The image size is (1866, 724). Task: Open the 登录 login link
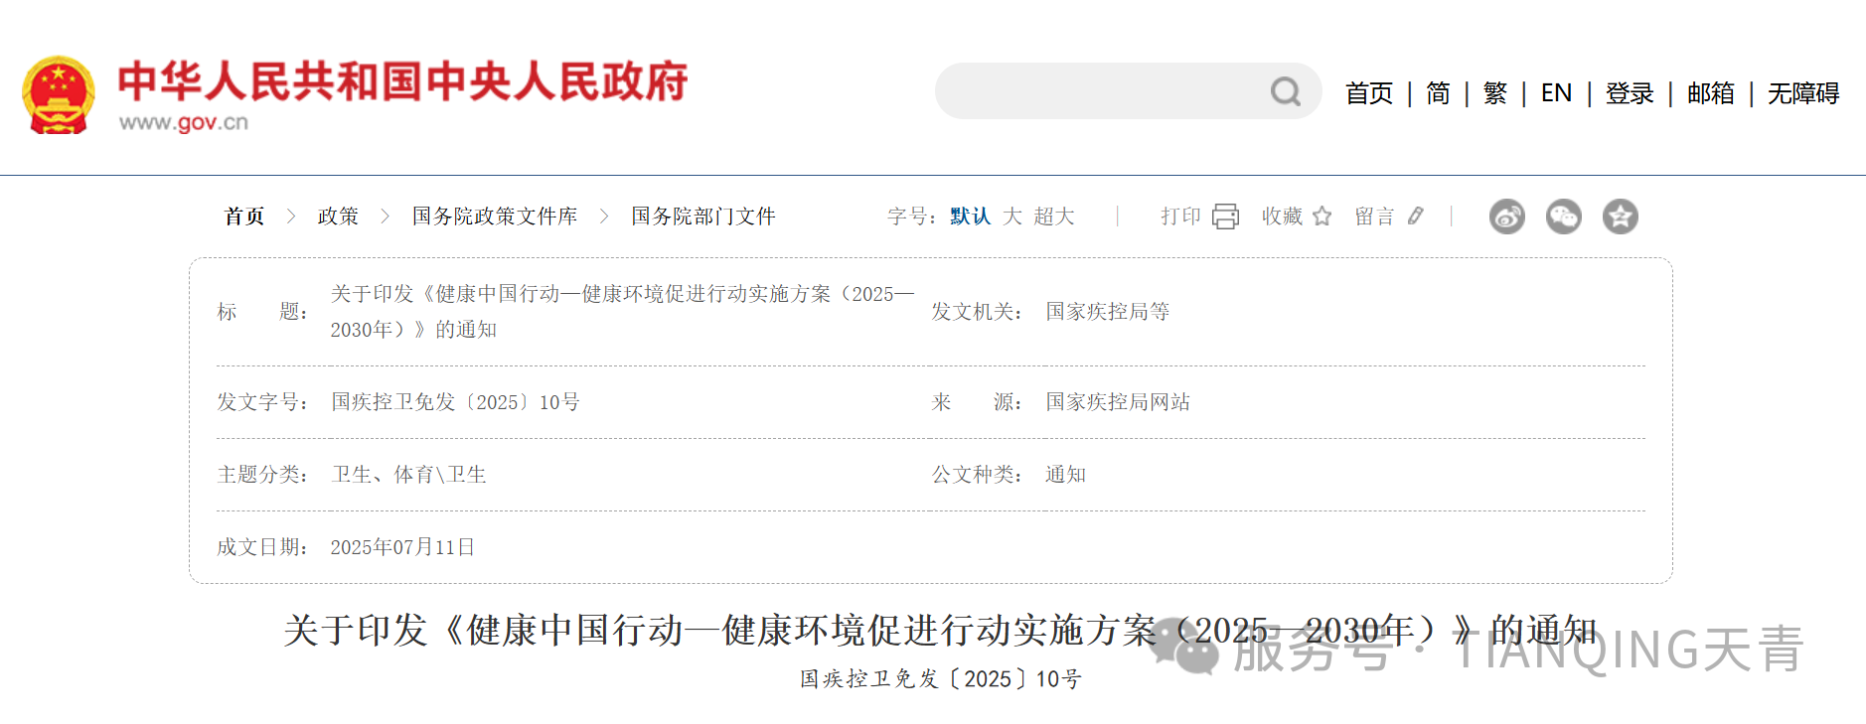coord(1630,93)
